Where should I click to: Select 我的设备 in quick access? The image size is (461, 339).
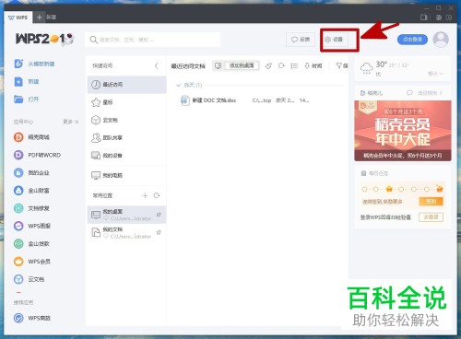click(x=126, y=156)
